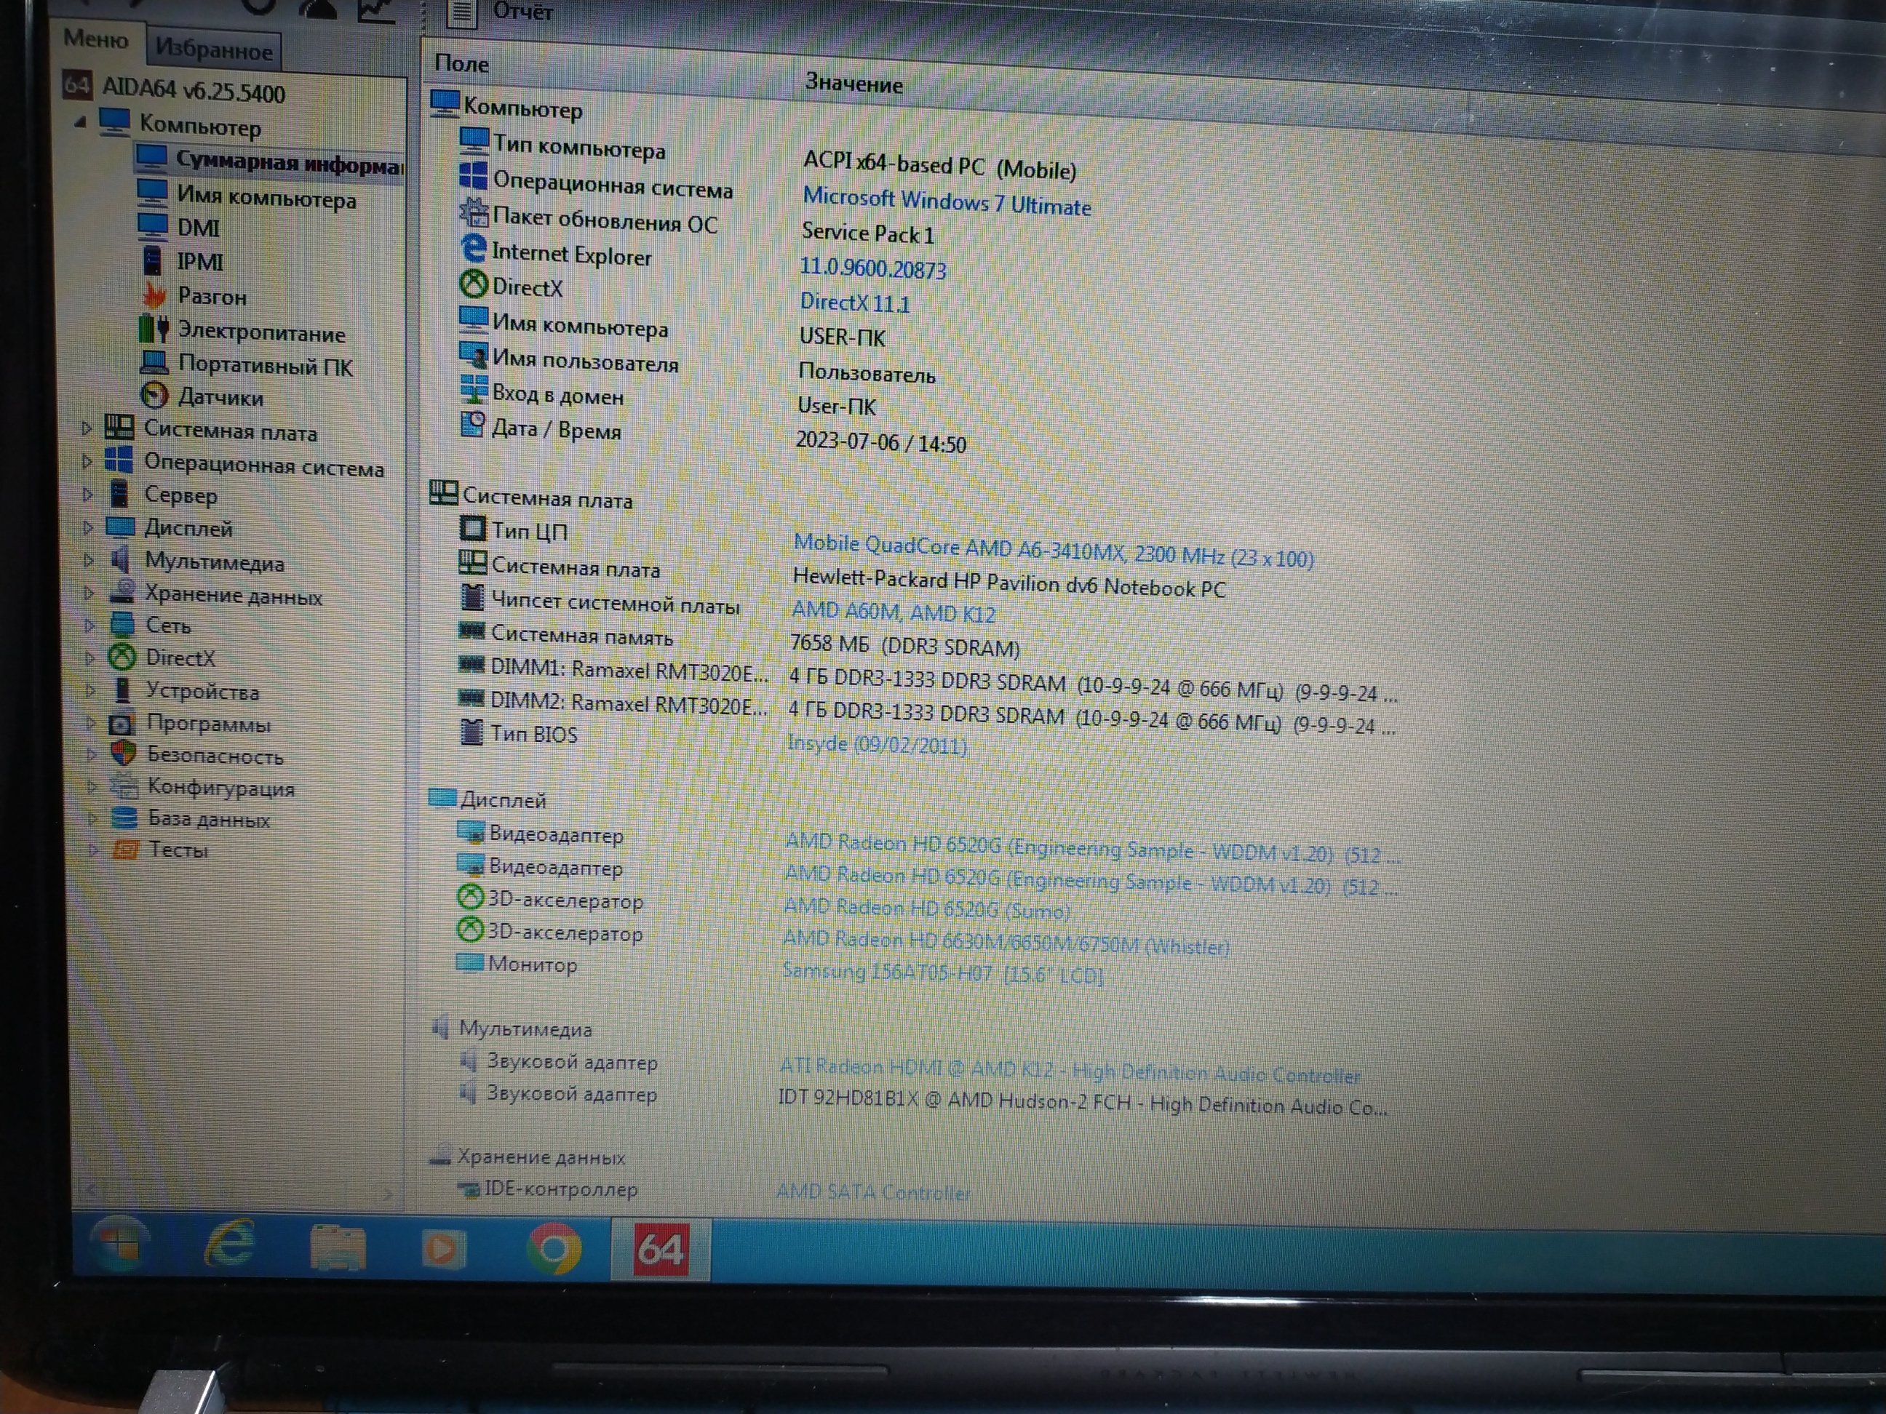Click the Дата / Время icon
This screenshot has height=1414, width=1886.
[472, 423]
